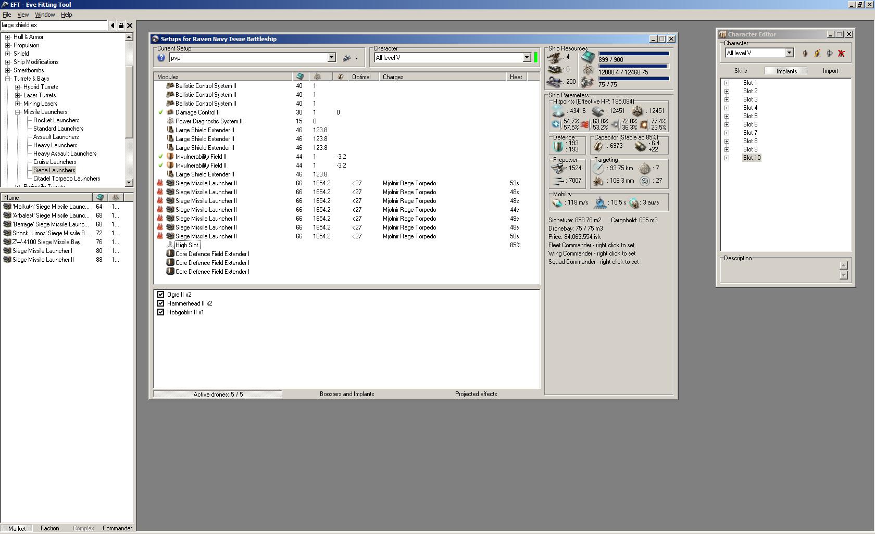Image resolution: width=875 pixels, height=534 pixels.
Task: Click the rename character pencil icon
Action: (x=817, y=53)
